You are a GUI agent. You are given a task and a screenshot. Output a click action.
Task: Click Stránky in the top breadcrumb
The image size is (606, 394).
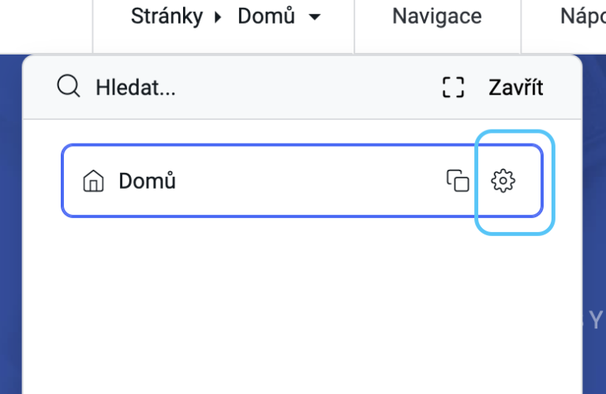pos(166,17)
